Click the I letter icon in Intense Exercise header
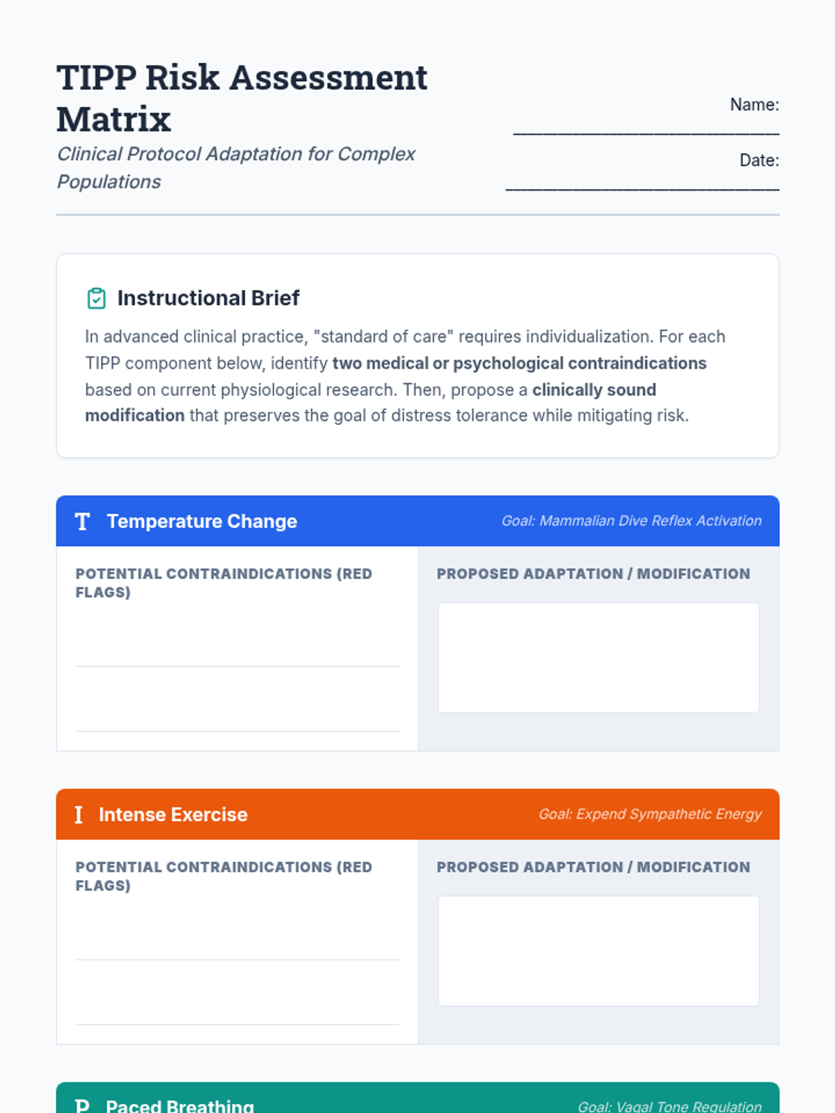Image resolution: width=835 pixels, height=1113 pixels. point(79,815)
